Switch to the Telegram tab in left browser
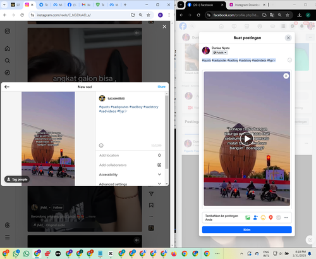Viewport: 316px width, 259px height. [44, 4]
